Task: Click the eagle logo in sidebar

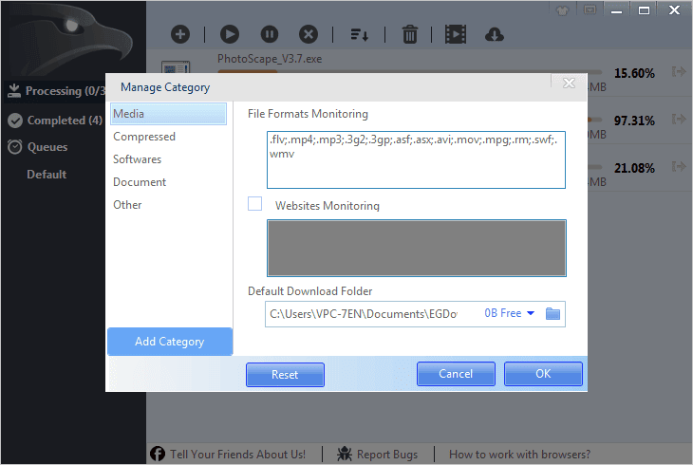Action: coord(73,40)
